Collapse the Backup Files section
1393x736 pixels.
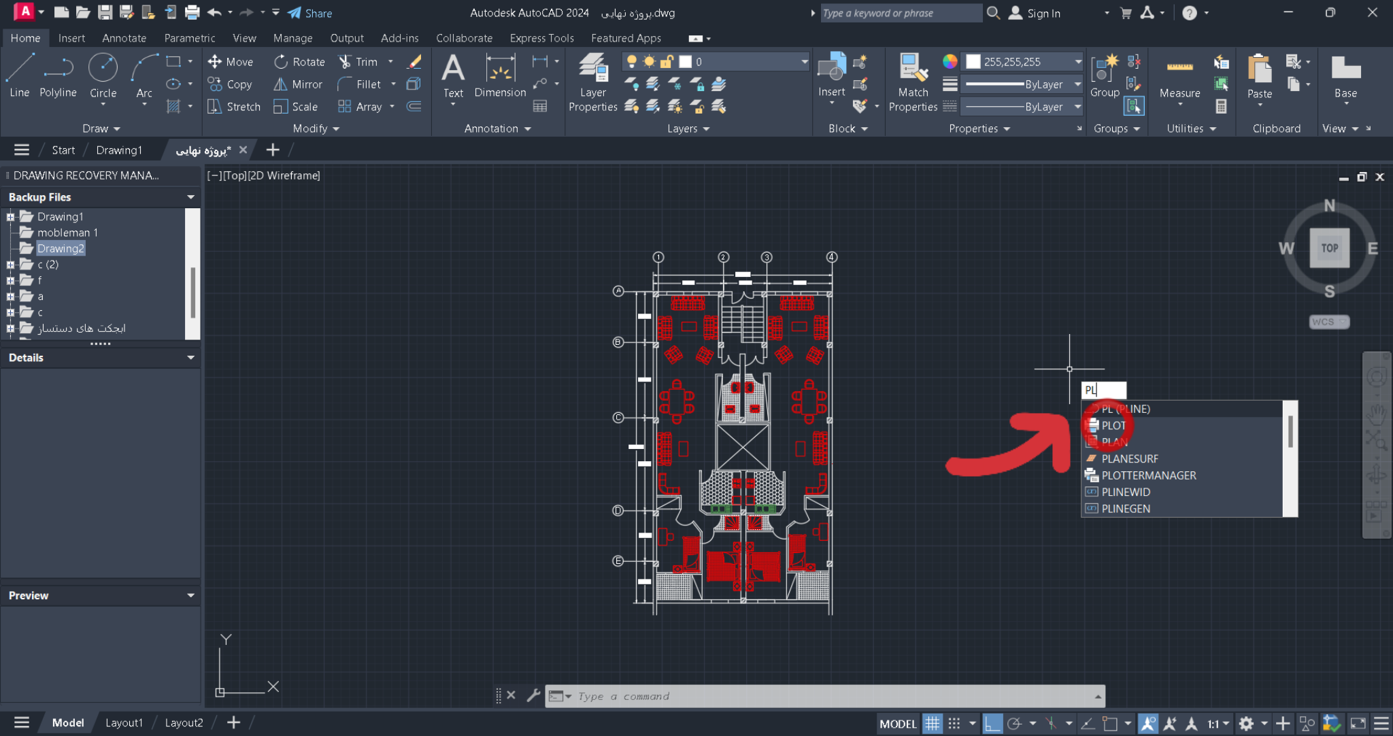point(190,197)
